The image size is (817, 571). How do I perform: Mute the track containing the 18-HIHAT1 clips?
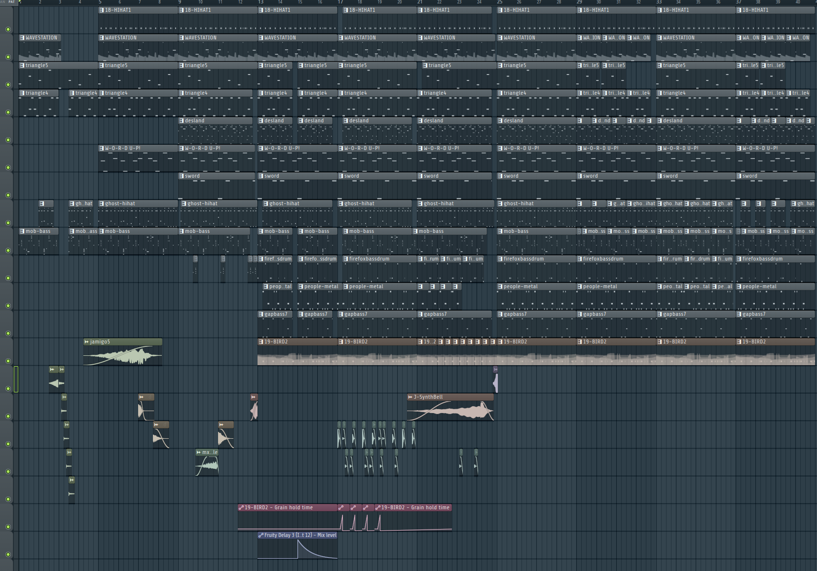pyautogui.click(x=7, y=29)
